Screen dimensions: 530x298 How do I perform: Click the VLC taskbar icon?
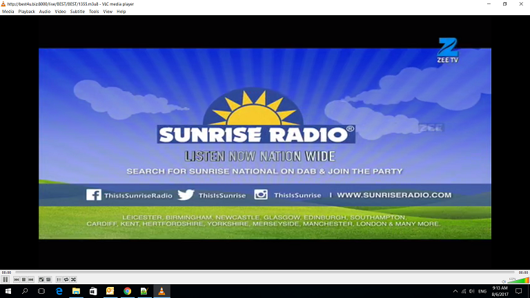pyautogui.click(x=161, y=291)
